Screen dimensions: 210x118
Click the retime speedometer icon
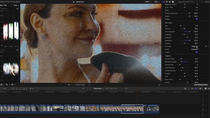pyautogui.click(x=12, y=85)
